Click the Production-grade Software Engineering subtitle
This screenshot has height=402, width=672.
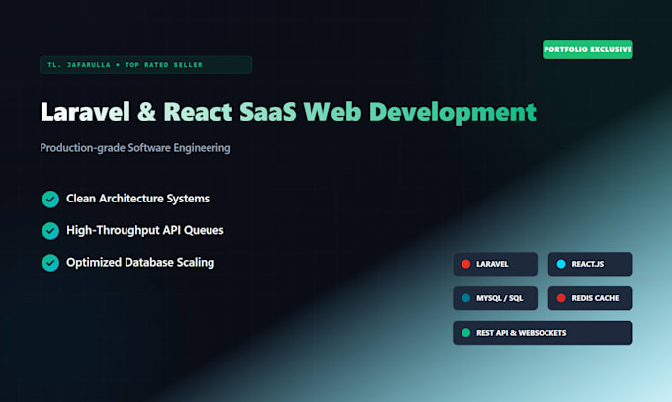click(x=135, y=148)
